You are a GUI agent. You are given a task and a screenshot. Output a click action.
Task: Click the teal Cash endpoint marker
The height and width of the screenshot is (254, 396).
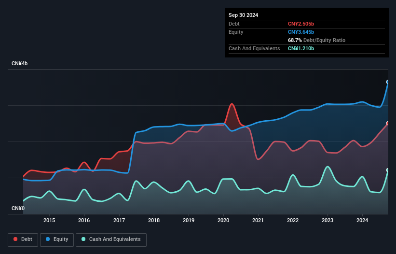(x=388, y=170)
